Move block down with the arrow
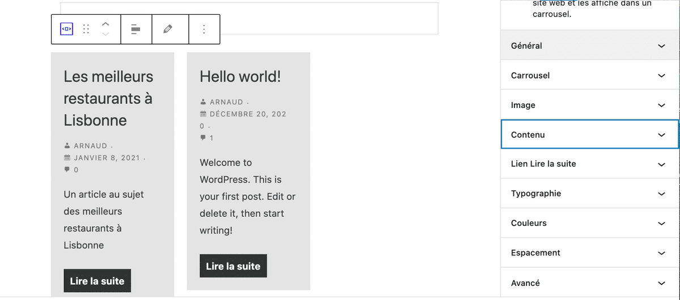Screen dimensions: 680x300 coord(105,34)
